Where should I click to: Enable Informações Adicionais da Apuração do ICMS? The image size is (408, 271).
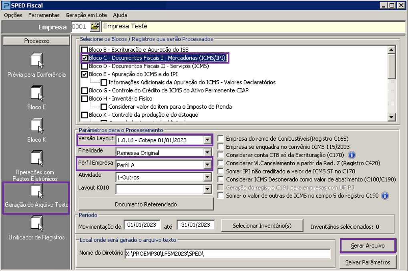[104, 82]
